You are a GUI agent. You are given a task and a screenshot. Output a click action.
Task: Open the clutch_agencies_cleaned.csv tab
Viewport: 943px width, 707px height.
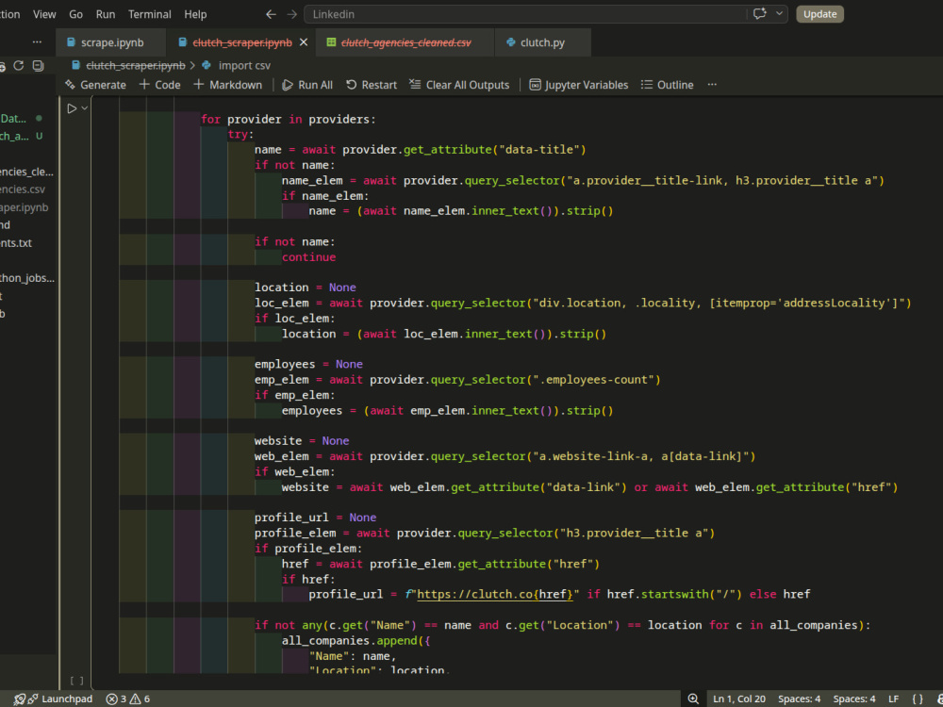[x=405, y=42]
